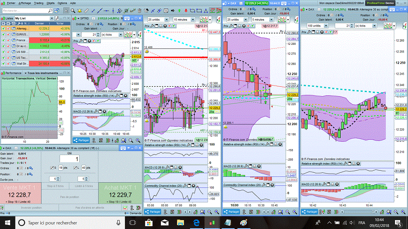The image size is (408, 229).
Task: Open the Objets menu
Action: pos(51,3)
